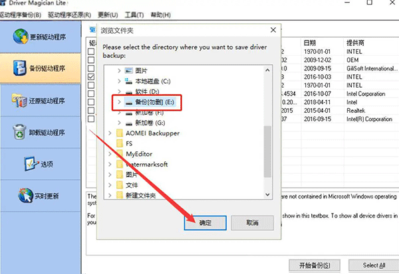Toggle the checkbox in the Intel Corporation 2016-10-07 row

tap(91, 94)
